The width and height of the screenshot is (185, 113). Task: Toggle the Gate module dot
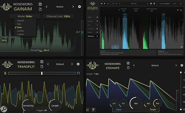97,25
